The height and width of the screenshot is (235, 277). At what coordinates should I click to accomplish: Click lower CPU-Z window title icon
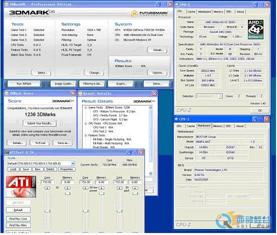point(176,119)
